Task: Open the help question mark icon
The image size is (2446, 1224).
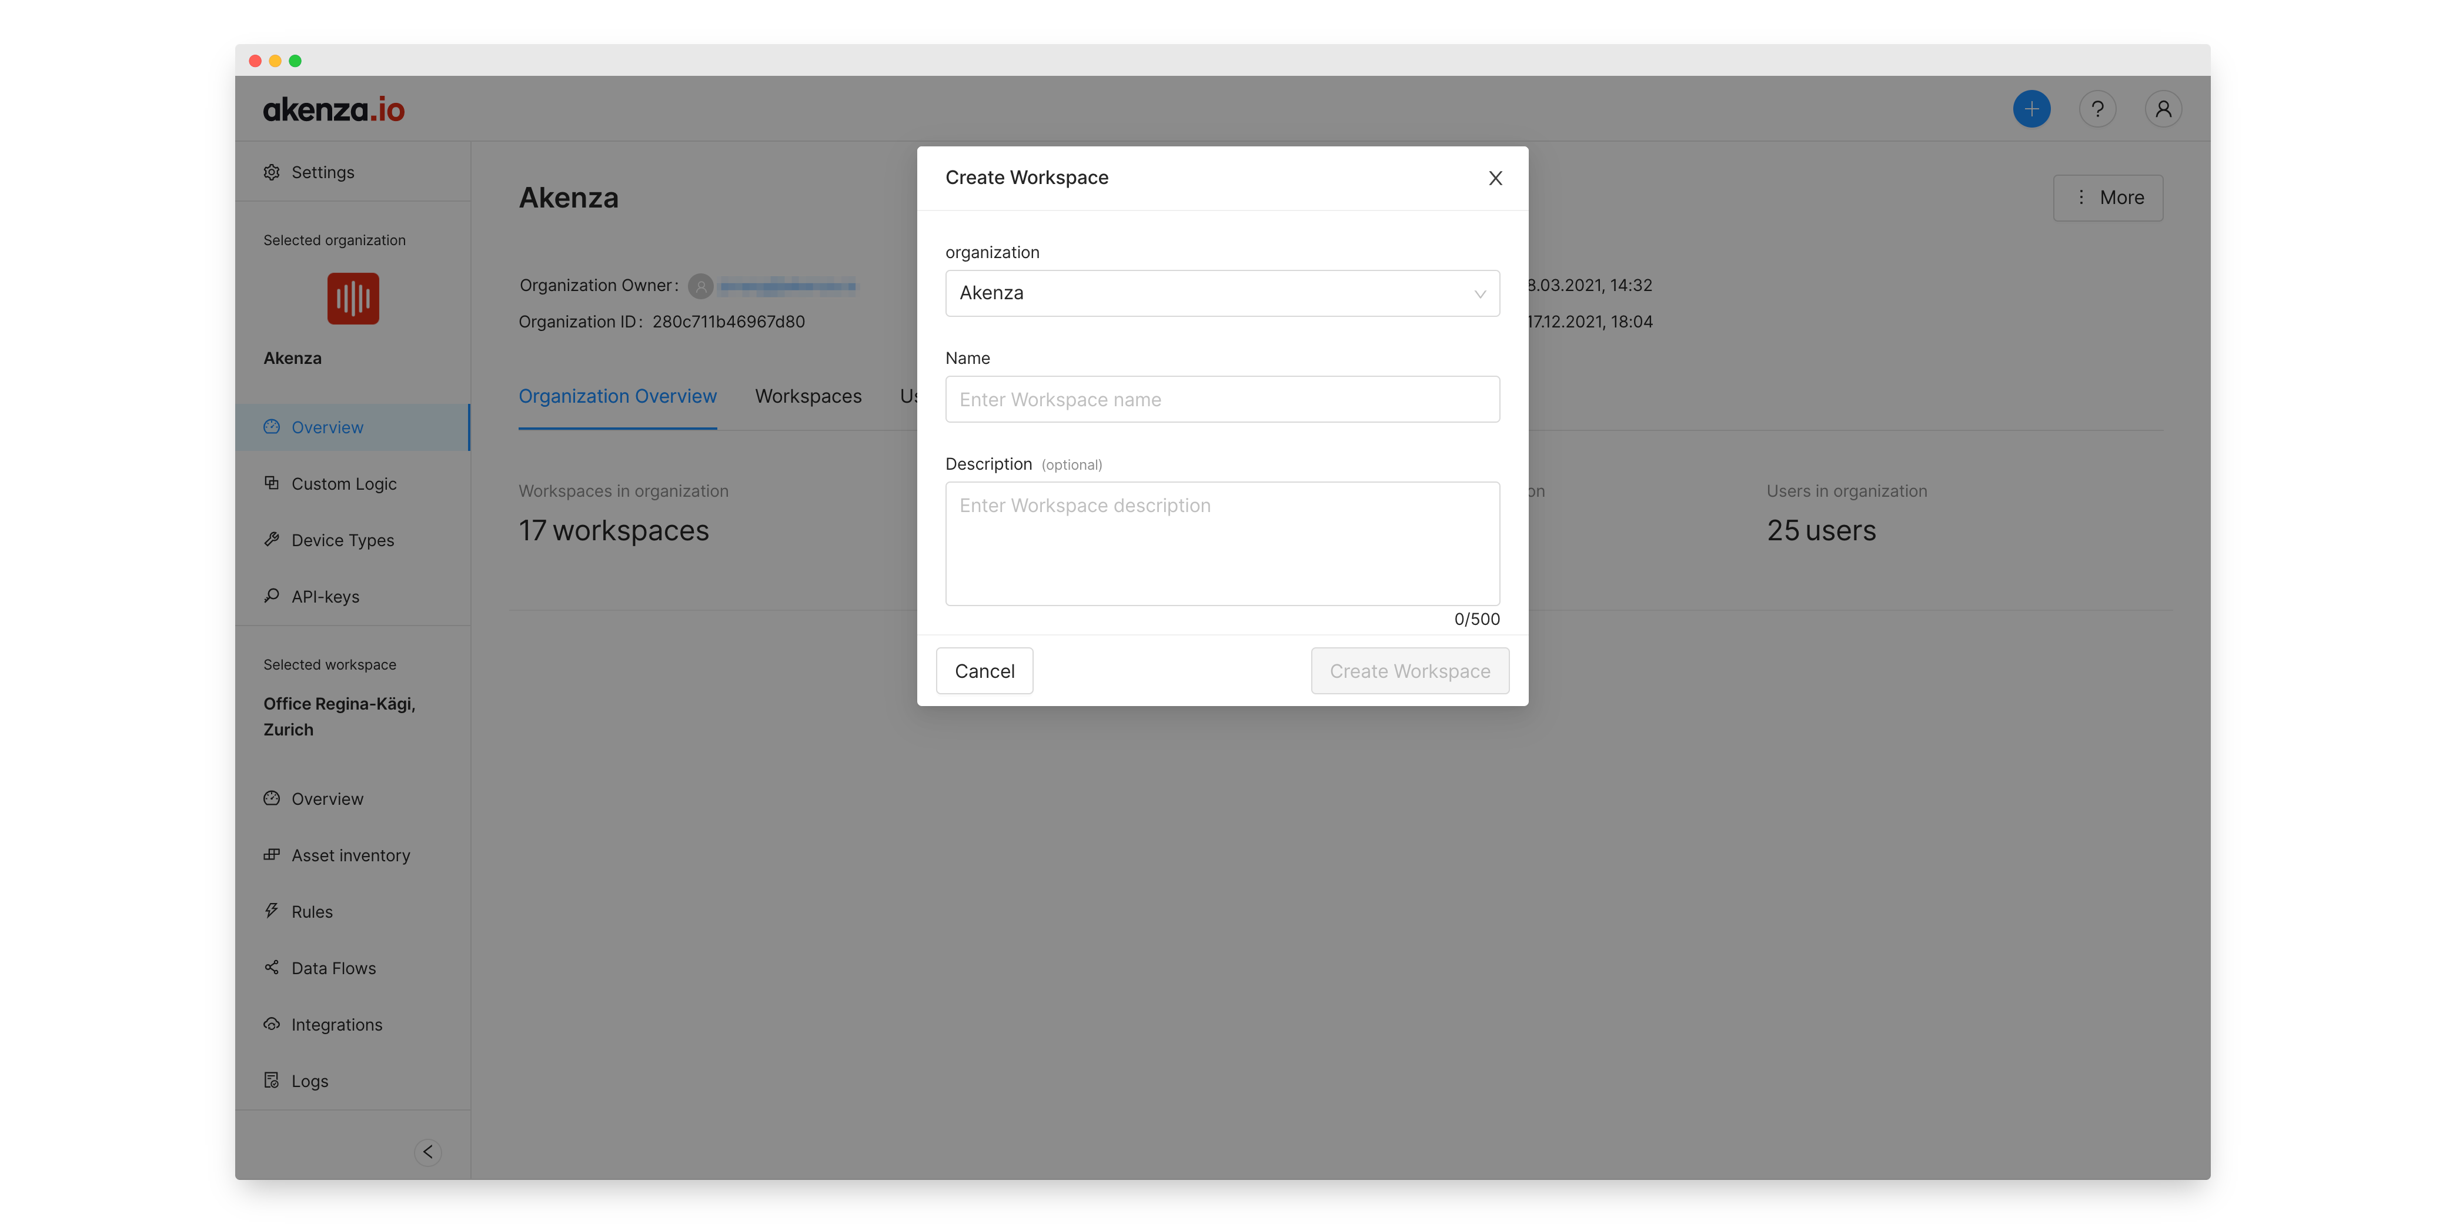Action: [2097, 109]
